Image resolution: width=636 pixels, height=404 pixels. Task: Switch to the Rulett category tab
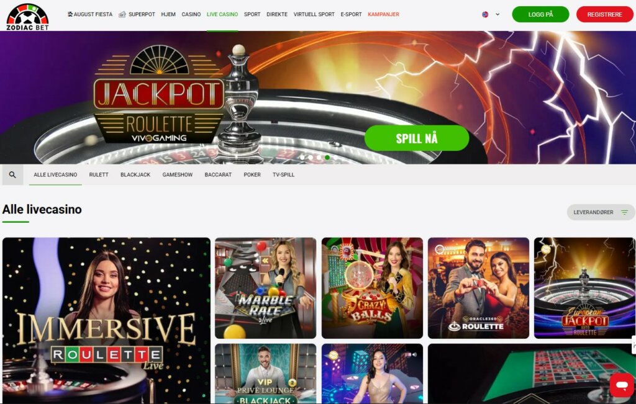click(x=99, y=174)
